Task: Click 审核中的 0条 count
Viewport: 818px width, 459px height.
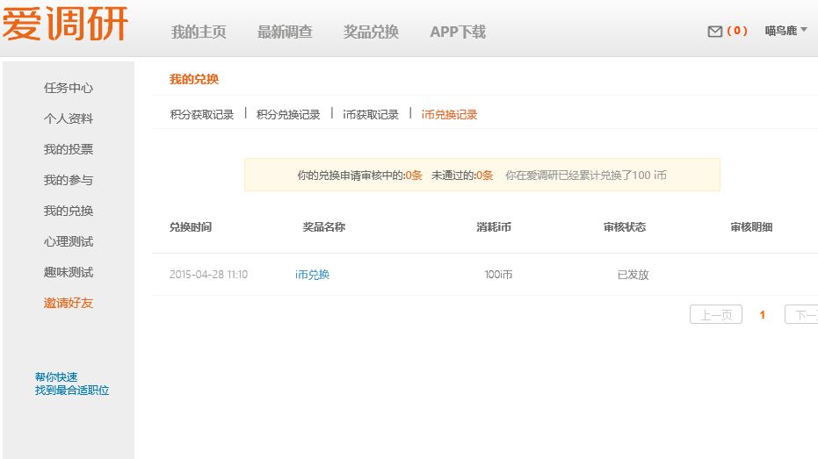Action: (x=414, y=176)
